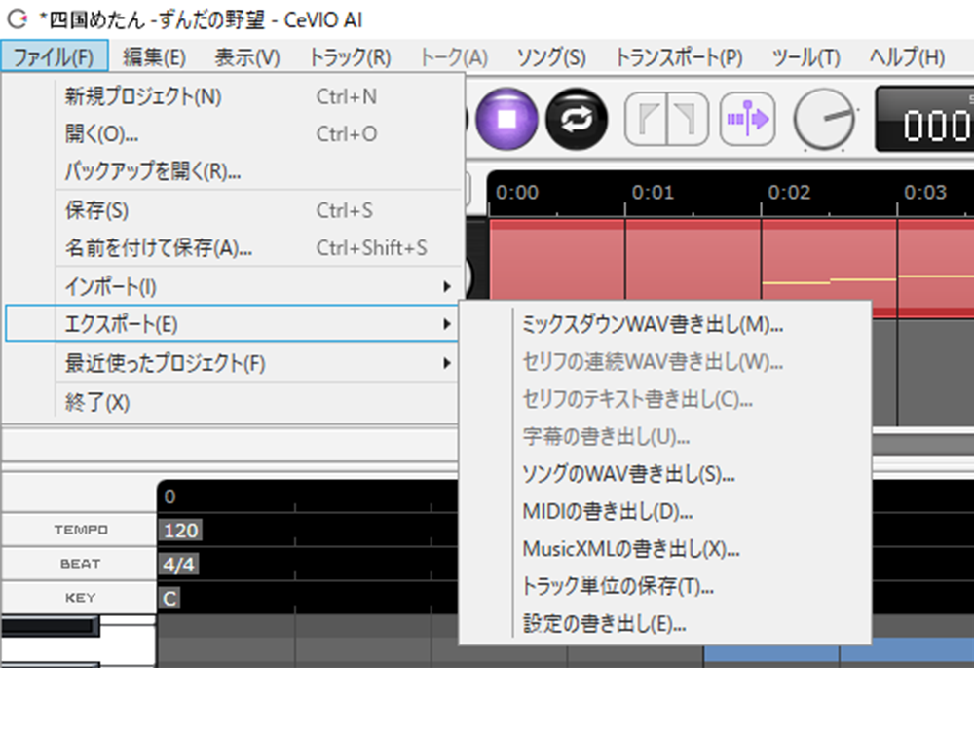Image resolution: width=974 pixels, height=736 pixels.
Task: Open the ツール(T) menu
Action: tap(805, 57)
